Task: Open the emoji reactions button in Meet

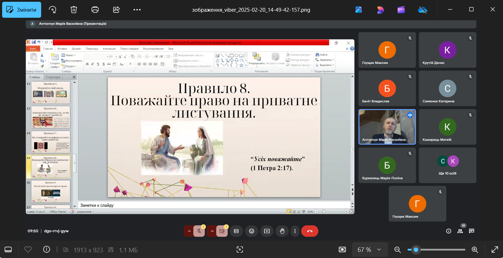Action: click(252, 231)
